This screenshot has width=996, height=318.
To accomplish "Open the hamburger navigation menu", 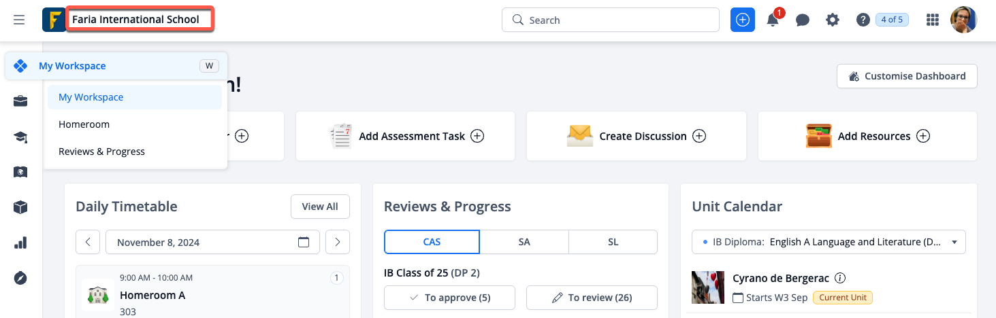I will 19,20.
